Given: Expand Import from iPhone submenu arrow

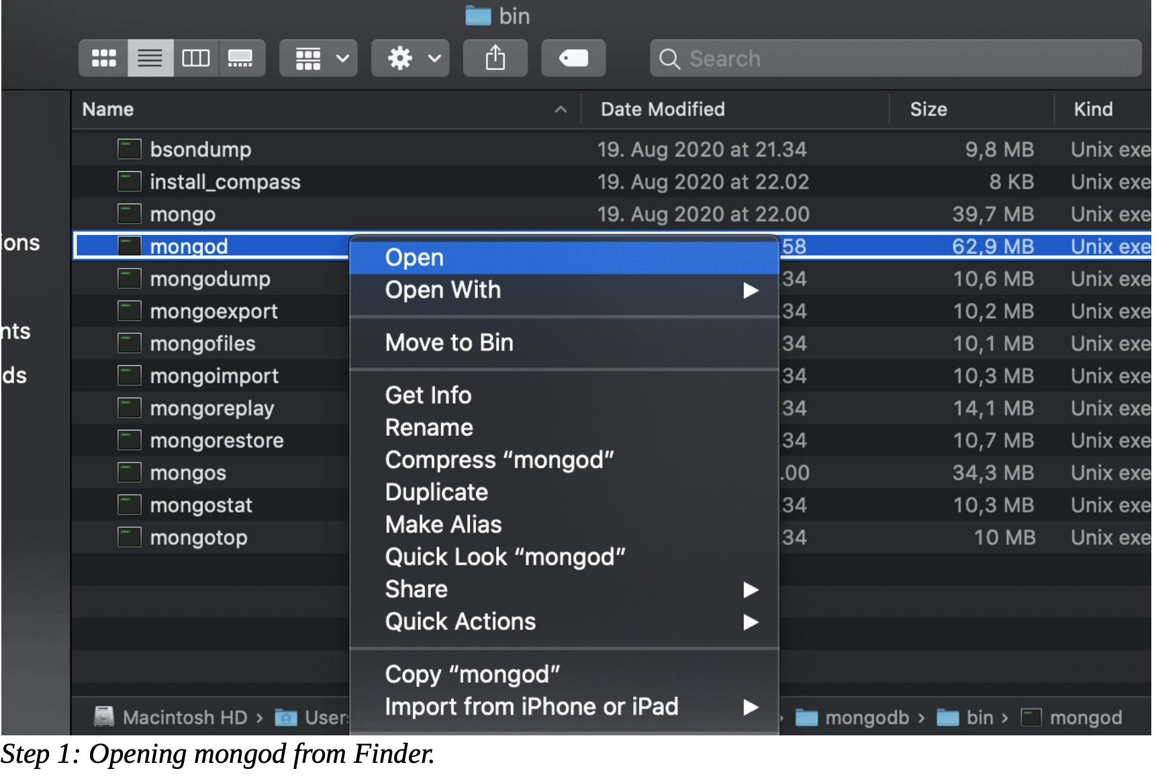Looking at the screenshot, I should tap(751, 707).
